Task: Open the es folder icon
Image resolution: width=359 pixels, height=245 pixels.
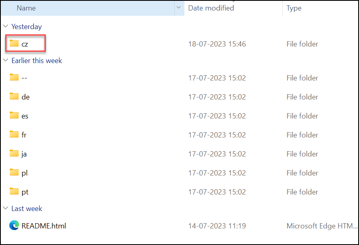Action: pyautogui.click(x=14, y=116)
